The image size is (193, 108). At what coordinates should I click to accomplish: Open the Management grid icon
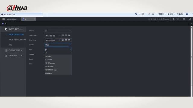[x=4, y=19]
